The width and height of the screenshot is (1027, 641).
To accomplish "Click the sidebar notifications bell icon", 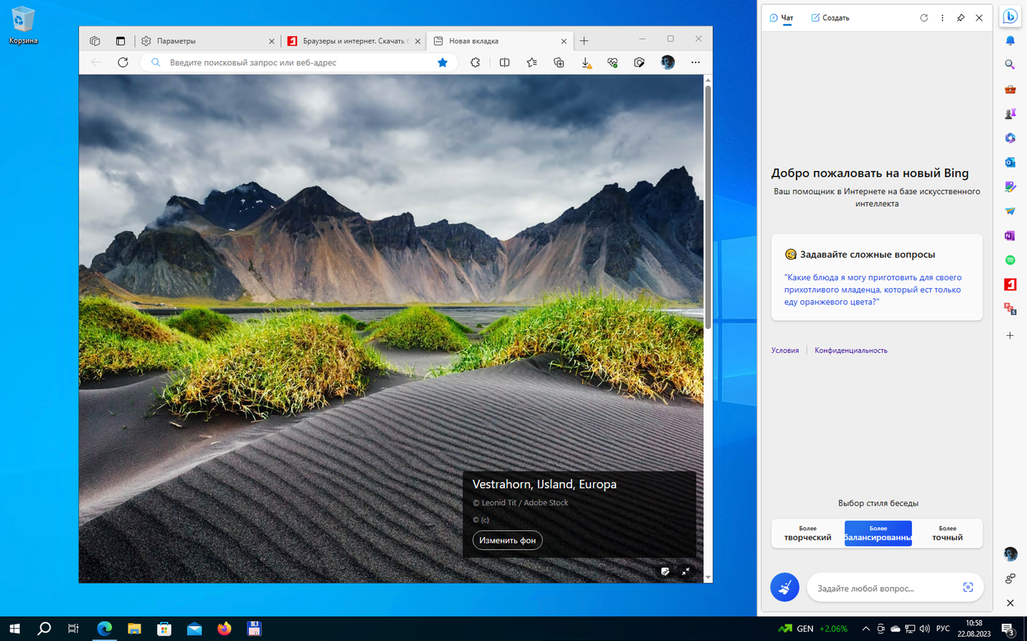I will (1010, 41).
